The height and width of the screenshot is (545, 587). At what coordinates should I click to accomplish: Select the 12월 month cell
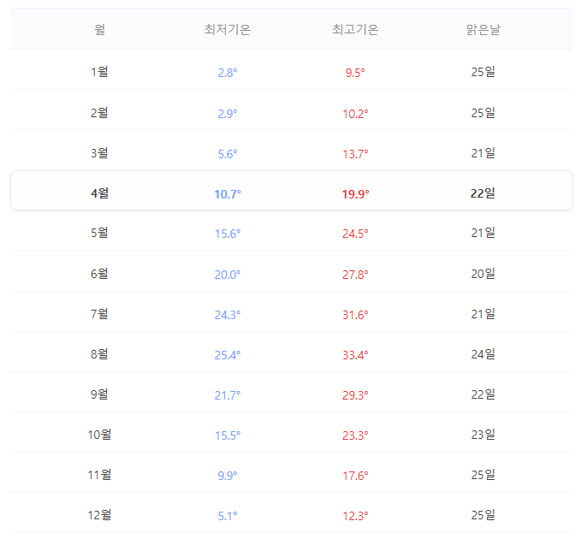pyautogui.click(x=99, y=515)
